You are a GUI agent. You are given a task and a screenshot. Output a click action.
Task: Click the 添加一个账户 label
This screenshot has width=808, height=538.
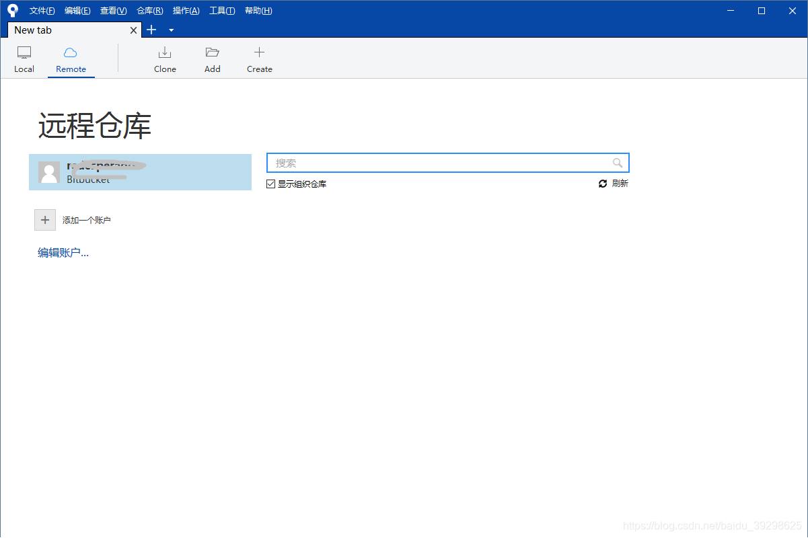coord(86,220)
